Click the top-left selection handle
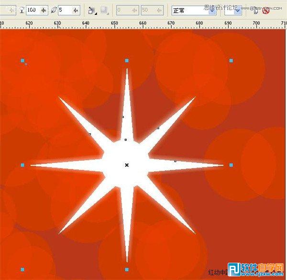Screen dimensions: 287x280 (22, 60)
